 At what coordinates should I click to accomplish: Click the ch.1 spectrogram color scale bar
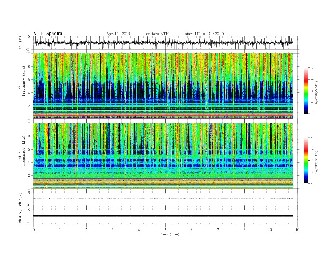point(306,91)
